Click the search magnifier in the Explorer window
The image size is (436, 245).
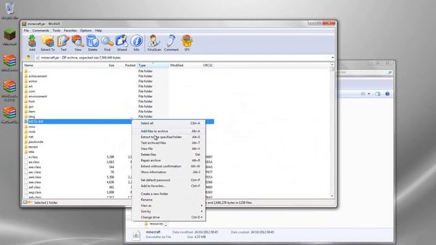click(x=390, y=73)
